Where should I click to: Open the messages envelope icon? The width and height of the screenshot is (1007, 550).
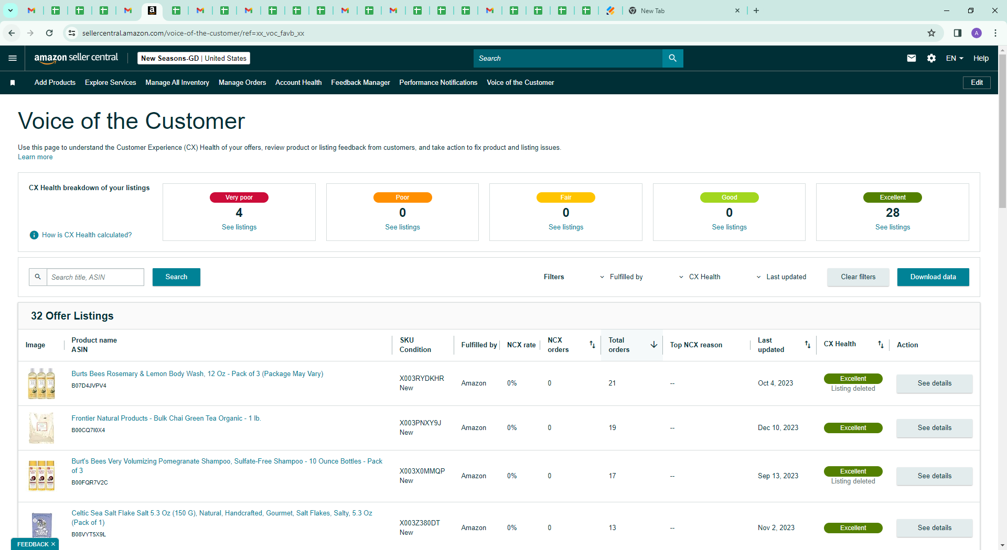click(912, 58)
